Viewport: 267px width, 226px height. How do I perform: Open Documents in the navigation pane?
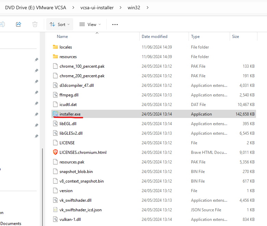click(11, 224)
